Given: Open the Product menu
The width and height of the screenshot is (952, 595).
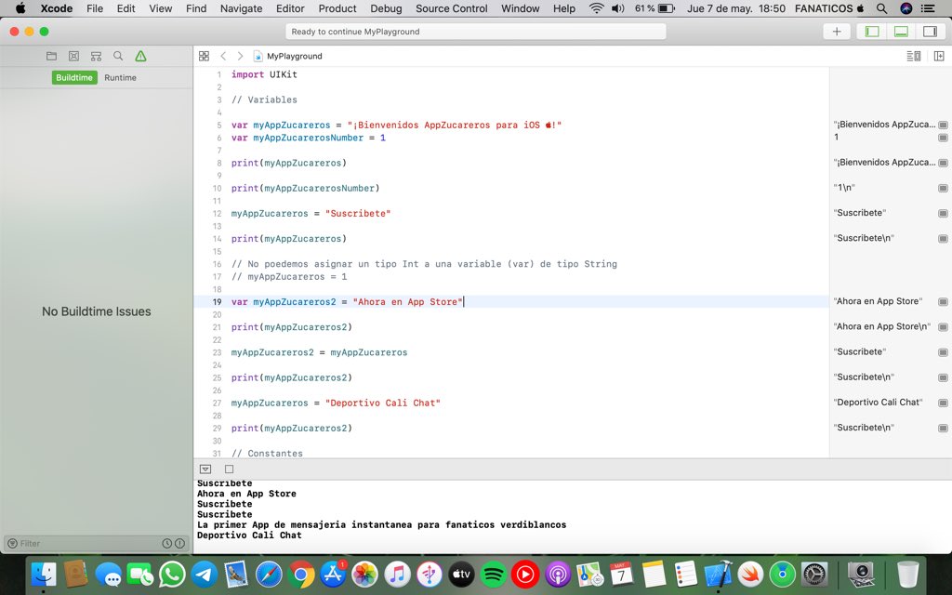Looking at the screenshot, I should click(x=337, y=8).
